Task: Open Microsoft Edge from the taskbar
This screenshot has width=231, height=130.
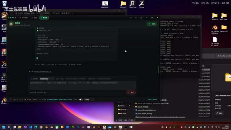Action: 36,127
